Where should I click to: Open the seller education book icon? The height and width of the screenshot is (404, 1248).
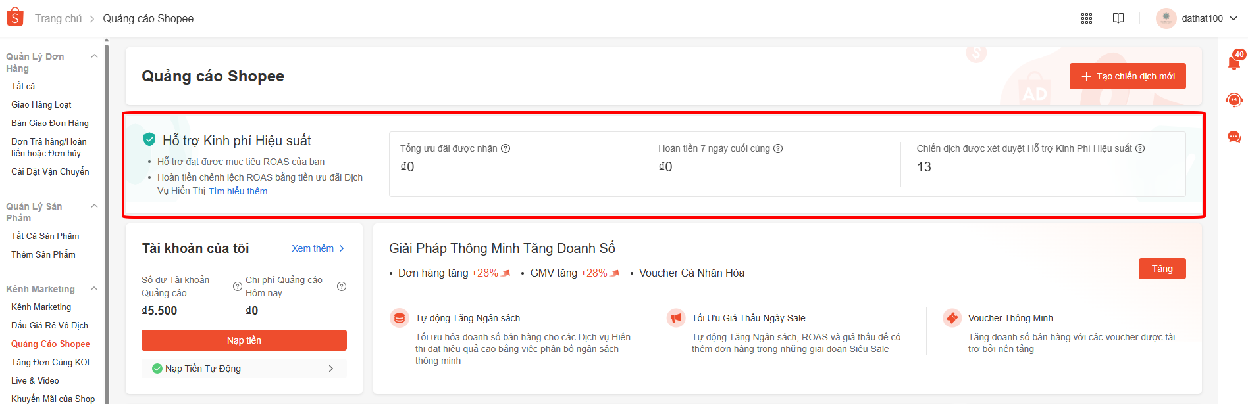(x=1118, y=18)
